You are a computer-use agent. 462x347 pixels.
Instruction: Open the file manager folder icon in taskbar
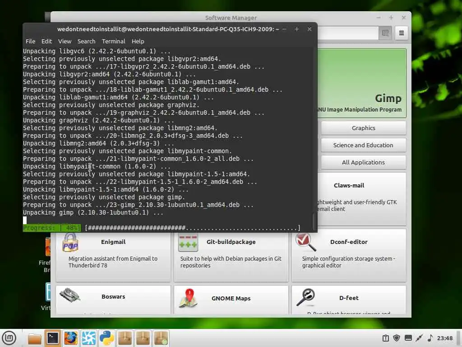(x=35, y=338)
